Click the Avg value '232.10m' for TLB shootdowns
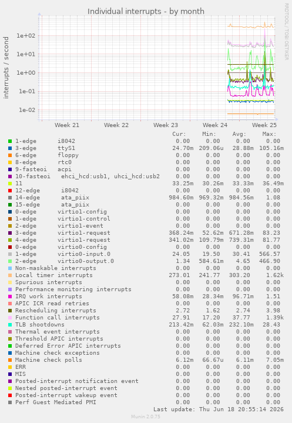The height and width of the screenshot is (423, 292). [241, 325]
